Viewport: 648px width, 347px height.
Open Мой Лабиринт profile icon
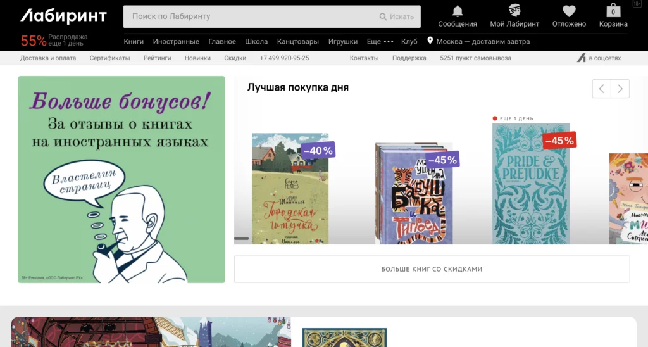tap(514, 10)
